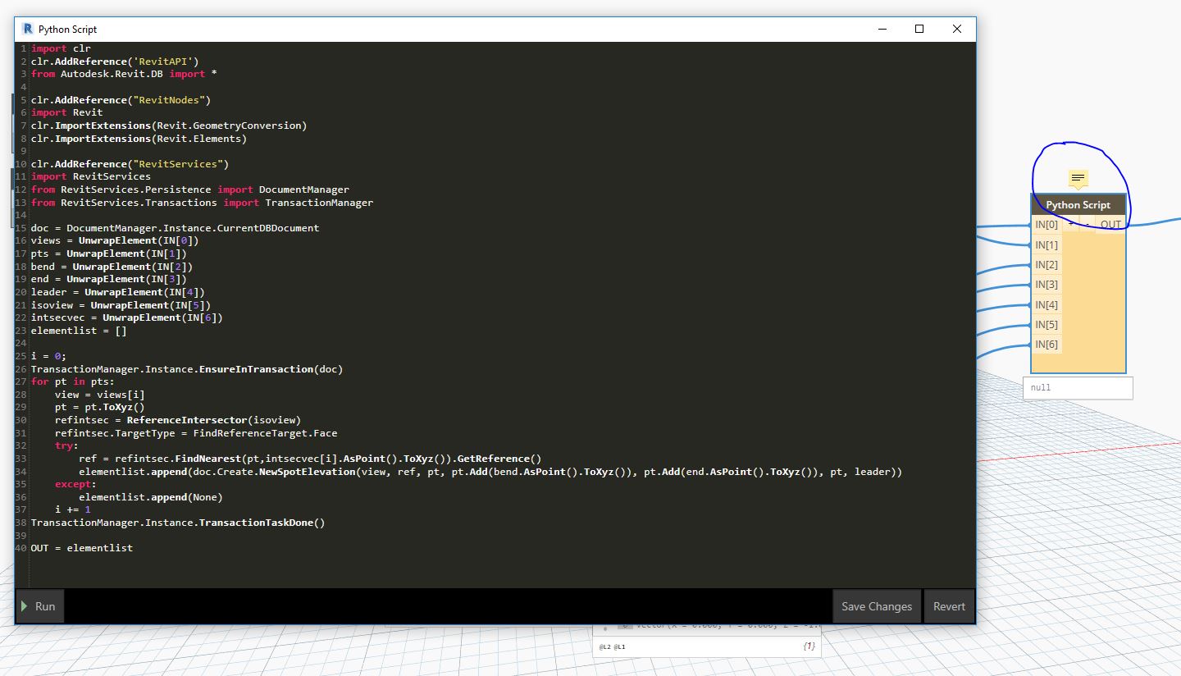Click the 'import clr' line in the editor

(61, 48)
